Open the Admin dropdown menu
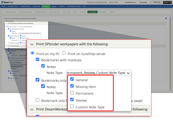Screen dimensions: 173x121 [167, 2]
